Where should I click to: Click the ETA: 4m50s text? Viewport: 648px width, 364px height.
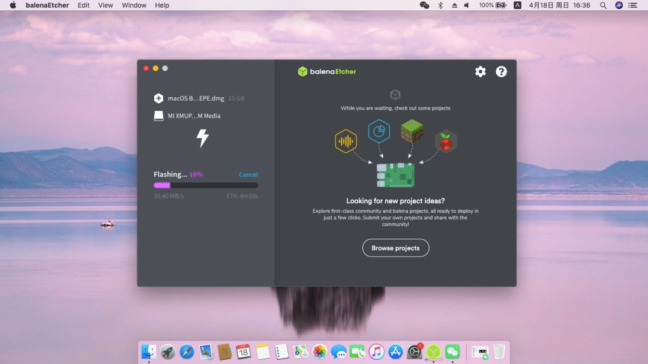tap(242, 196)
